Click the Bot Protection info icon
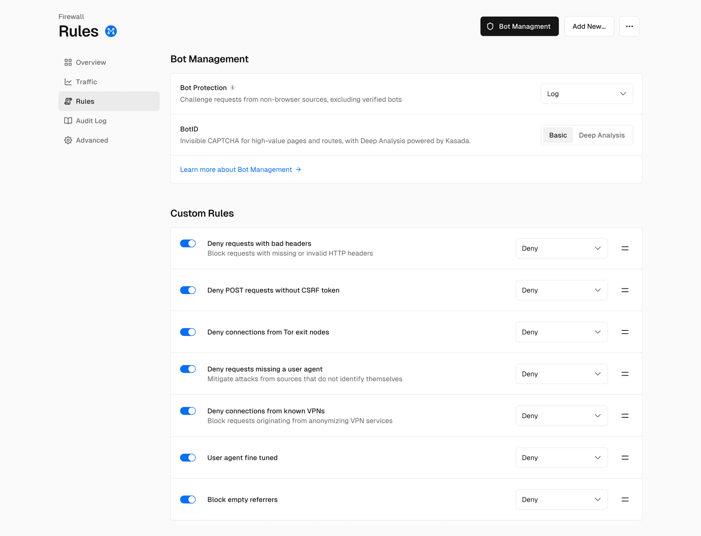Image resolution: width=701 pixels, height=536 pixels. coord(233,88)
